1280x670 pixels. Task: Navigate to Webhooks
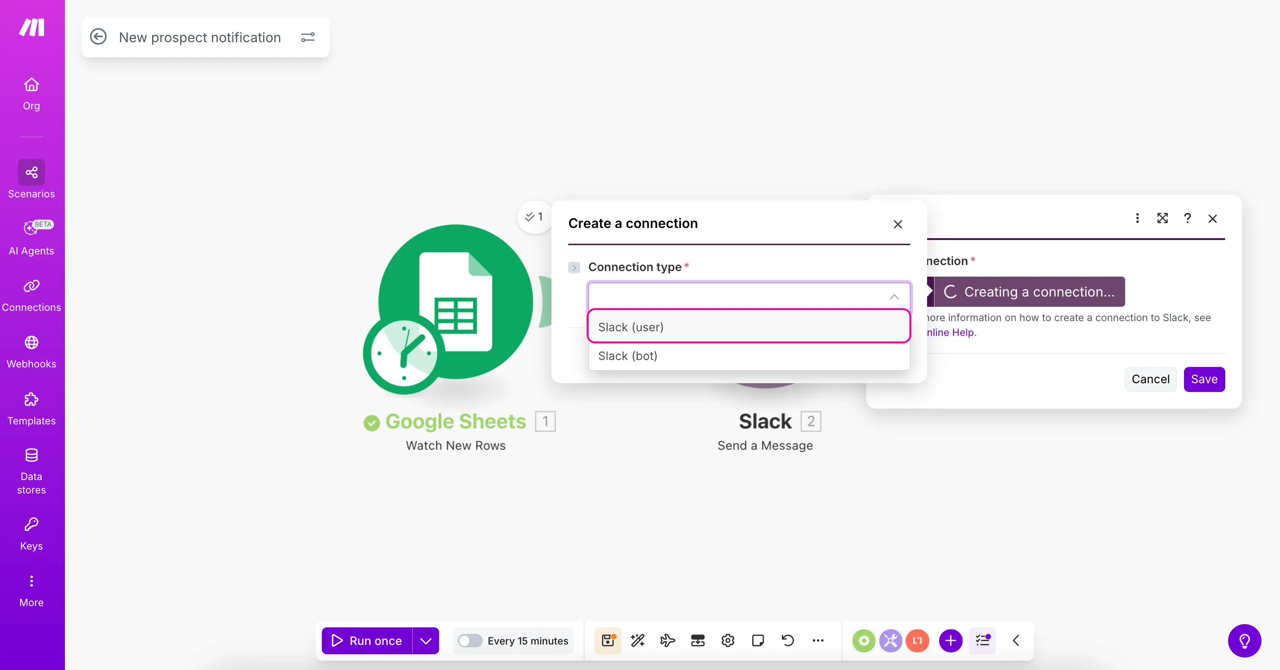click(32, 352)
